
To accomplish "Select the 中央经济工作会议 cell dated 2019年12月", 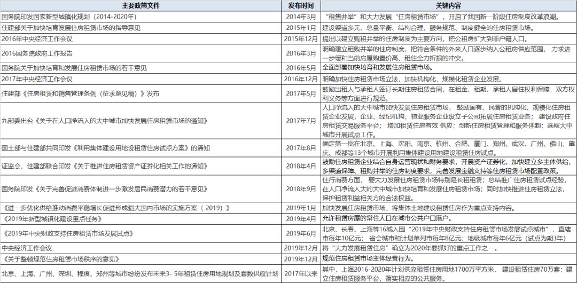I will tap(141, 248).
